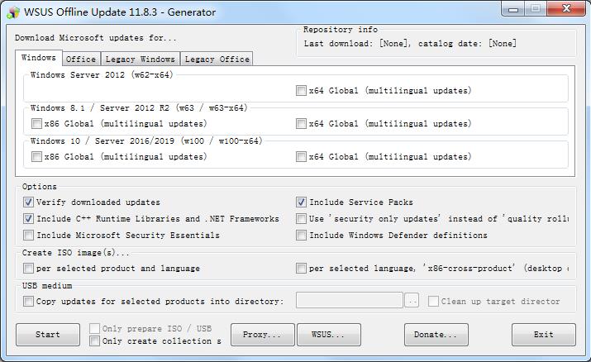Close the WSUS Offline Update window
The image size is (591, 362).
[566, 9]
